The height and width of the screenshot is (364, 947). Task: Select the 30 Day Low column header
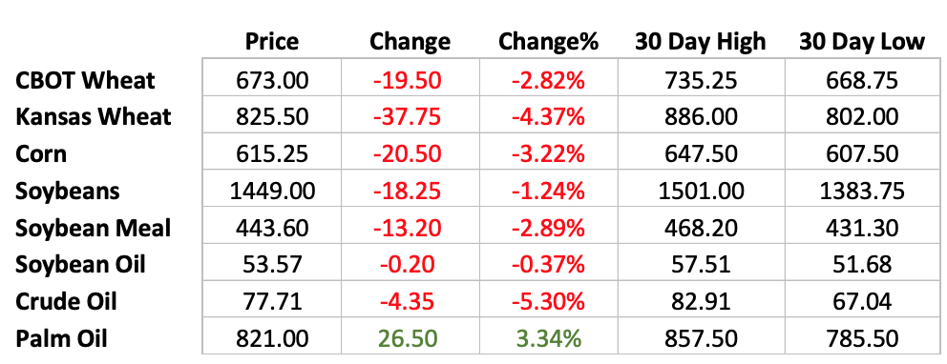click(x=862, y=42)
